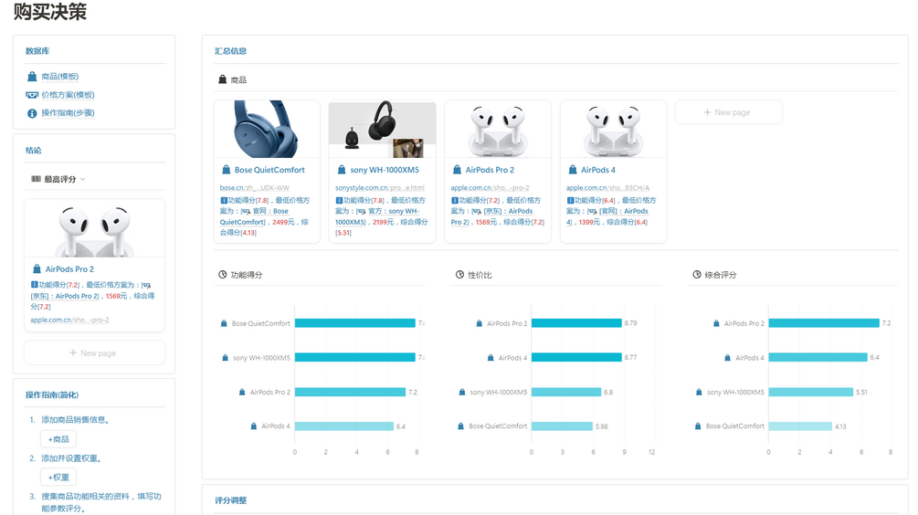Select the AirPods 4 bar valued 8.77
918x515 pixels.
(x=576, y=358)
